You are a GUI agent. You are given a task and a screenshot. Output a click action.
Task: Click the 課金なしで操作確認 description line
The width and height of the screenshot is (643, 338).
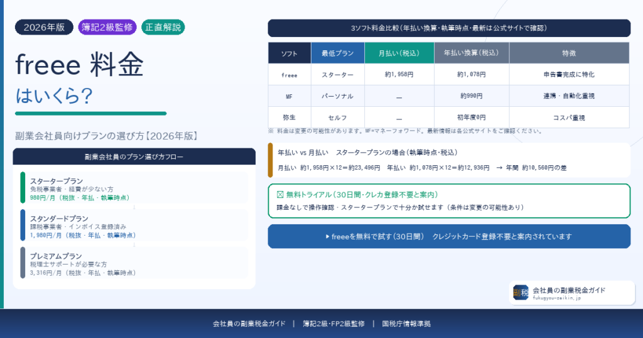point(401,207)
